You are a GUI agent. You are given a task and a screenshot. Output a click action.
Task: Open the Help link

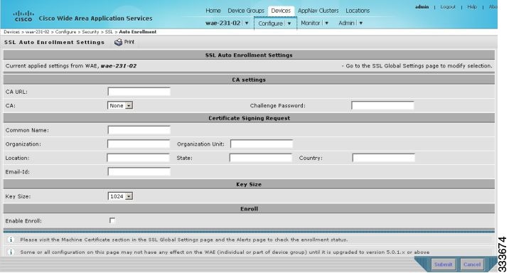pyautogui.click(x=472, y=7)
